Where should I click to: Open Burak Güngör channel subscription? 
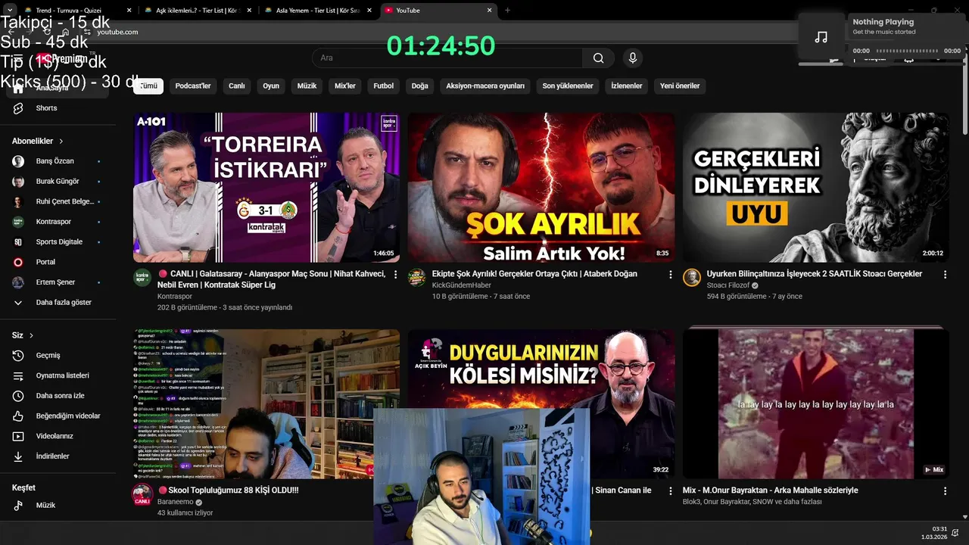coord(58,182)
